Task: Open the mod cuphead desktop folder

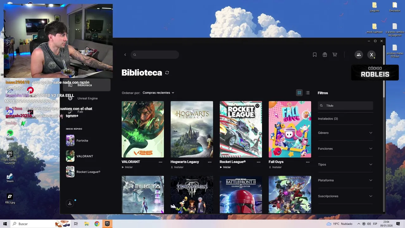Action: point(375,28)
